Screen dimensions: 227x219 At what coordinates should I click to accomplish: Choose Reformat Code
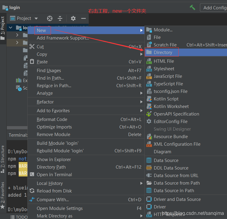[x=86, y=119]
